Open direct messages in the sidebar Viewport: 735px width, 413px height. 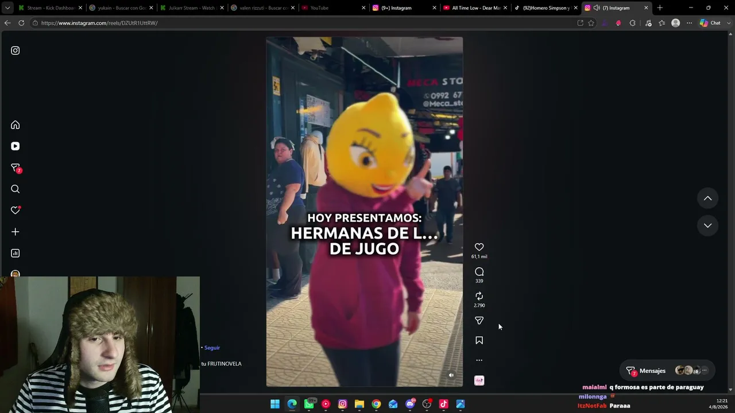16,168
